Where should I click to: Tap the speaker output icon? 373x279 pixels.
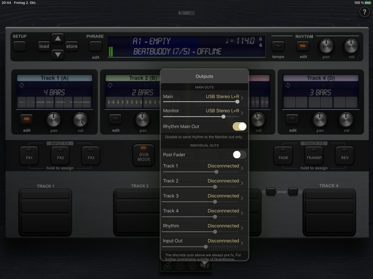205,265
